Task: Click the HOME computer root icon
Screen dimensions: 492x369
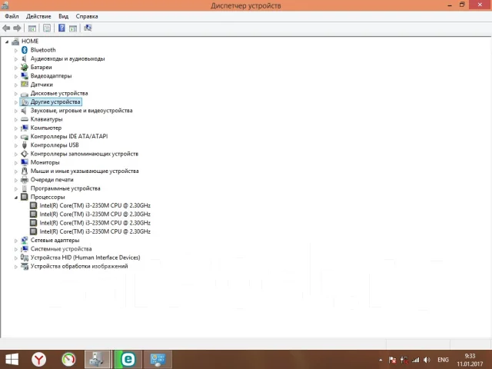Action: [15, 42]
